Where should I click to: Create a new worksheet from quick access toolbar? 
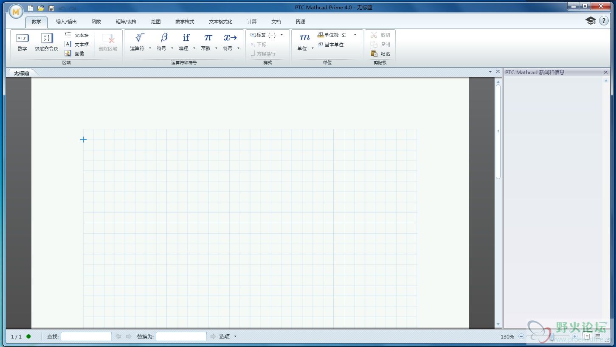30,8
